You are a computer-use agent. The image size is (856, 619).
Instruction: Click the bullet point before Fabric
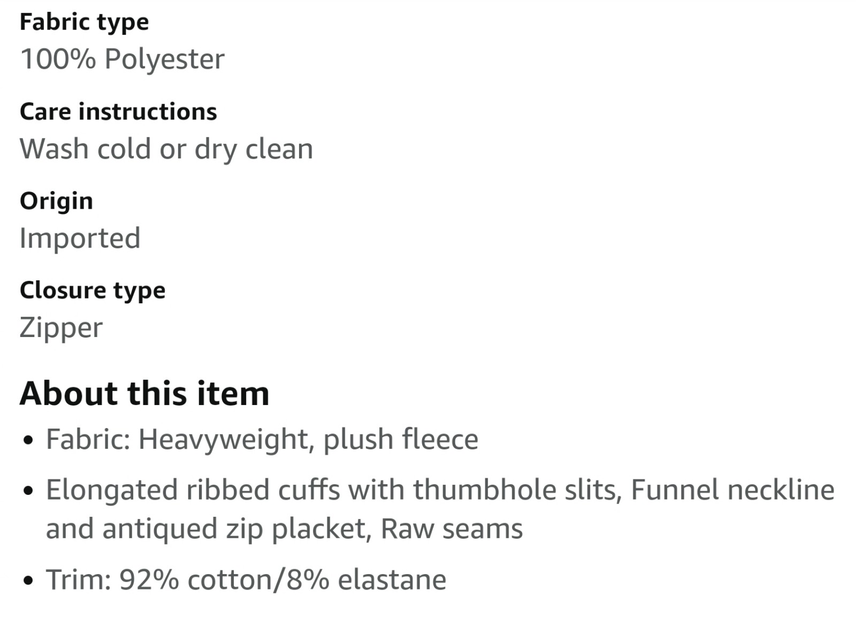(29, 441)
